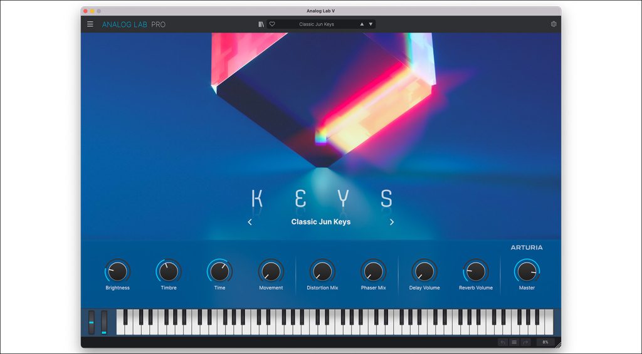Viewport: 642px width, 354px height.
Task: Go to previous preset using left chevron
Action: (250, 222)
